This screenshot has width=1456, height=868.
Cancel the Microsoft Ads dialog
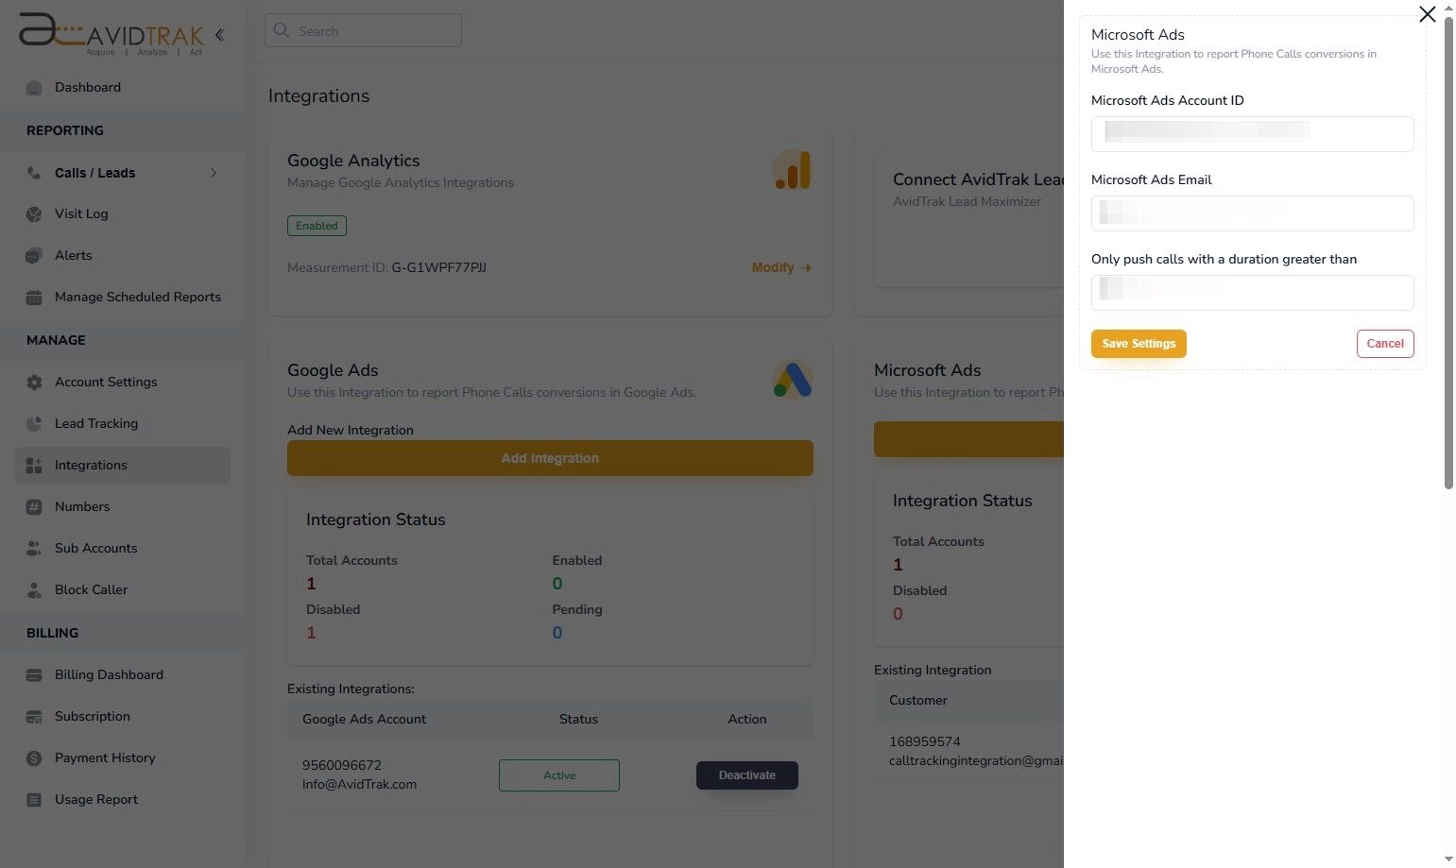tap(1384, 343)
